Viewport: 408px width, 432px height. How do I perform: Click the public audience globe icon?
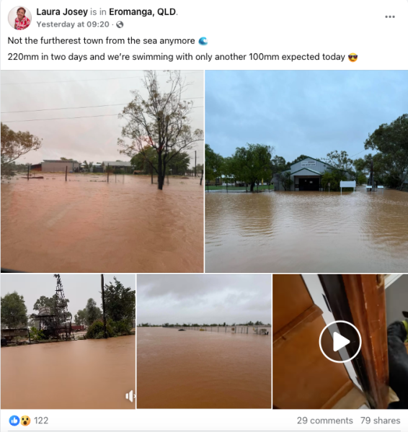click(x=120, y=24)
